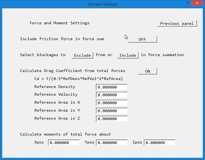Click the Ypos moment value field
Image resolution: width=205 pixels, height=160 pixels.
click(x=111, y=143)
